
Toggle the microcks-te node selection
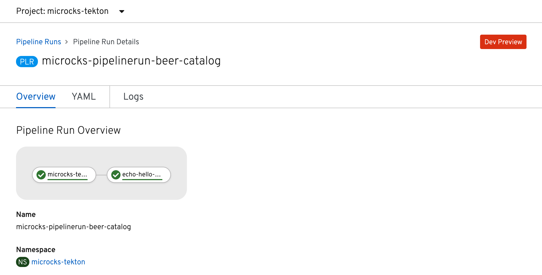[64, 175]
